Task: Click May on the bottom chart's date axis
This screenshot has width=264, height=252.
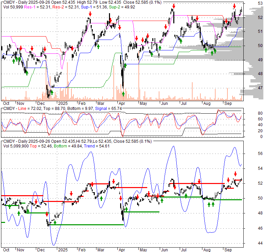Action: click(x=143, y=250)
